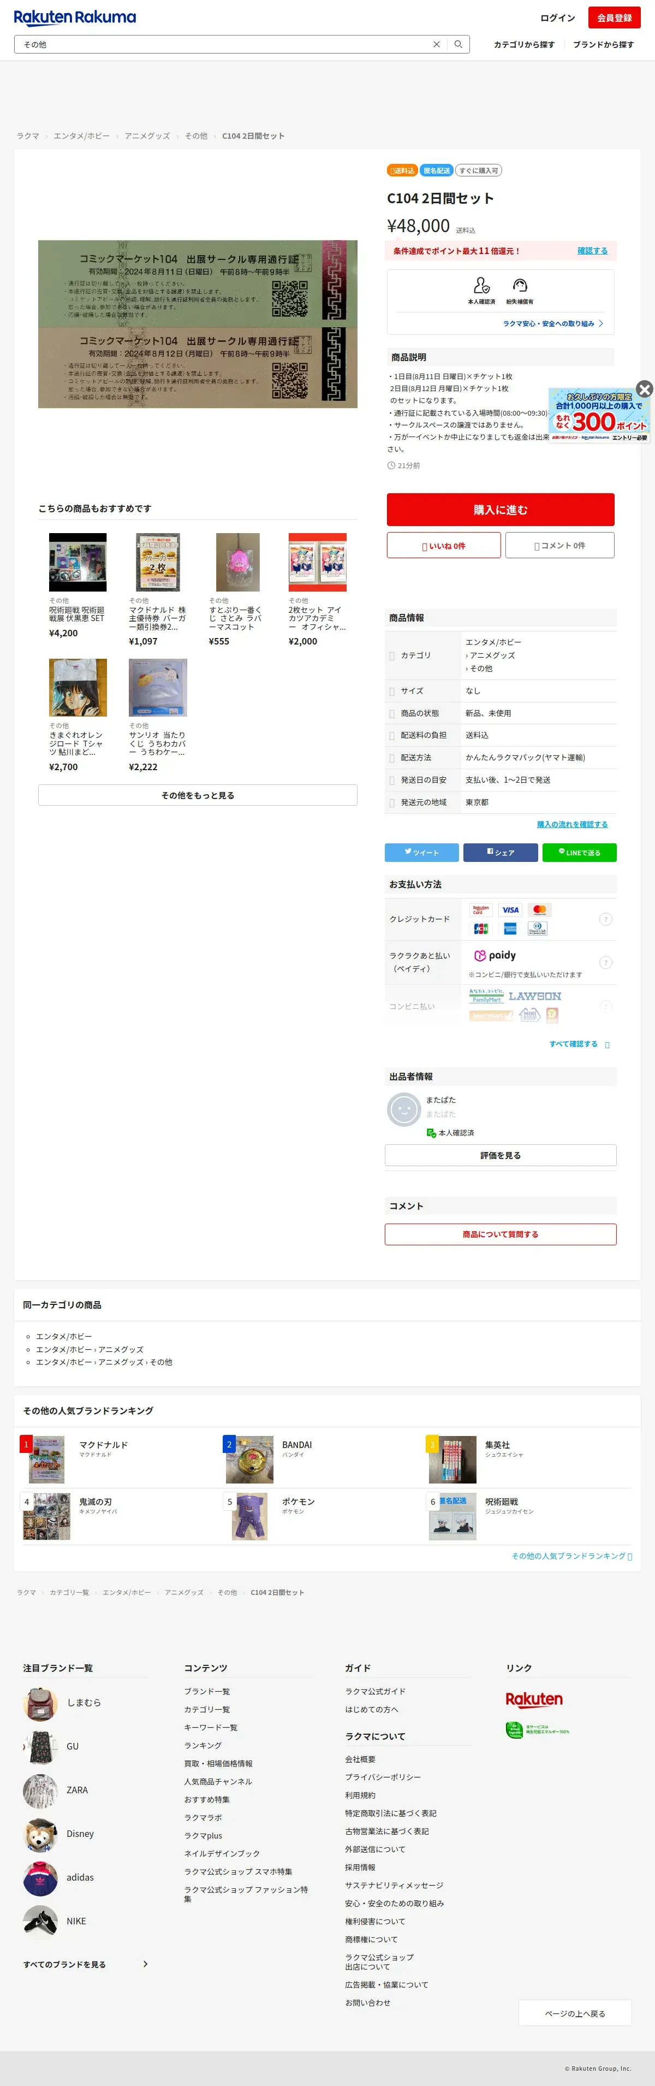Image resolution: width=655 pixels, height=2086 pixels.
Task: Click the Facebook シェア button
Action: coord(501,852)
